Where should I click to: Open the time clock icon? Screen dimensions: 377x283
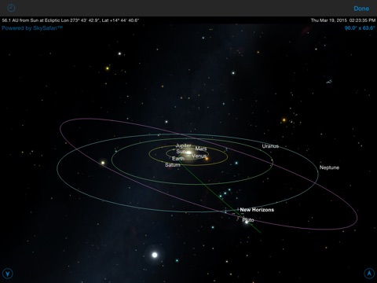pyautogui.click(x=11, y=8)
